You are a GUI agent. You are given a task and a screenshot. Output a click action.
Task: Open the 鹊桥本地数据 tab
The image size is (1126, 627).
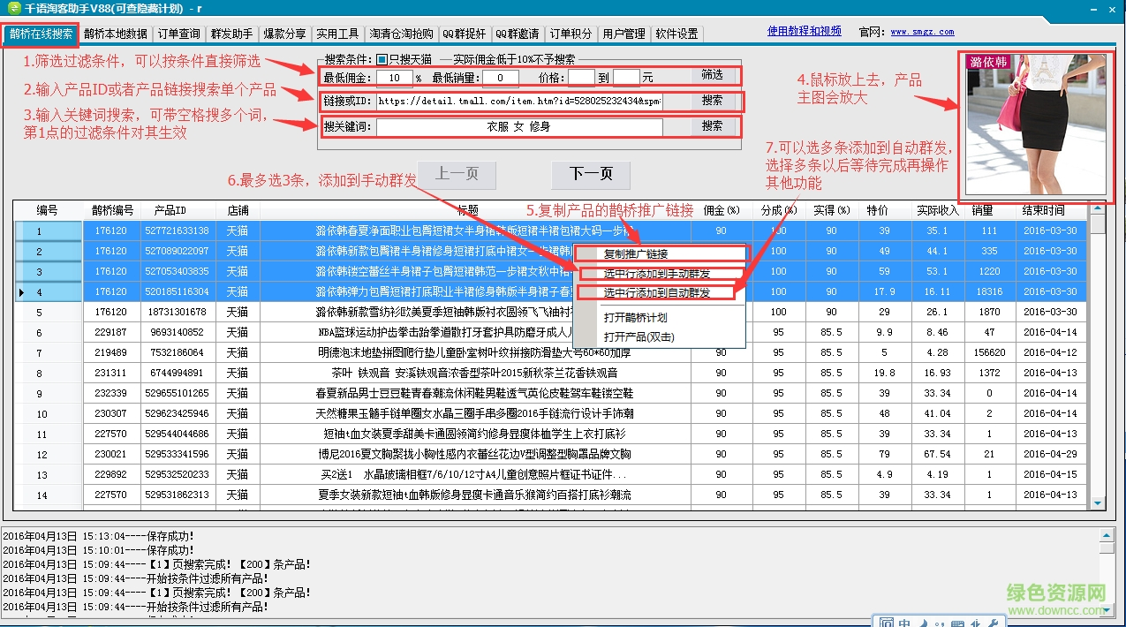coord(116,34)
